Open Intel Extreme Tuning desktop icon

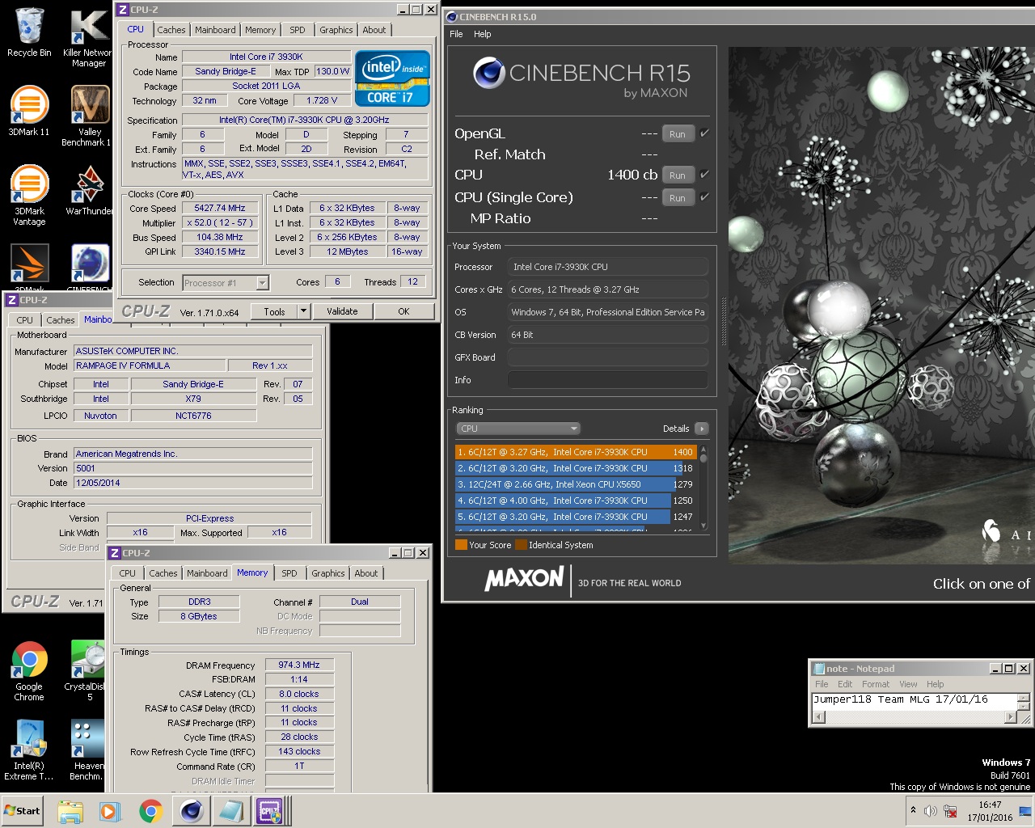click(x=29, y=750)
